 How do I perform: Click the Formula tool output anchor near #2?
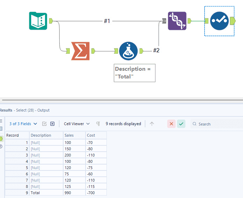141,51
